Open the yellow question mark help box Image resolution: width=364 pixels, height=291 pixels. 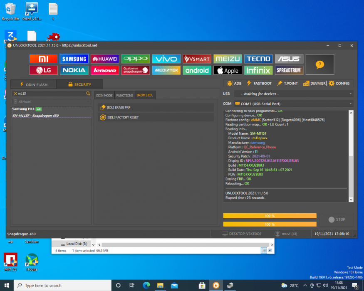point(320,64)
